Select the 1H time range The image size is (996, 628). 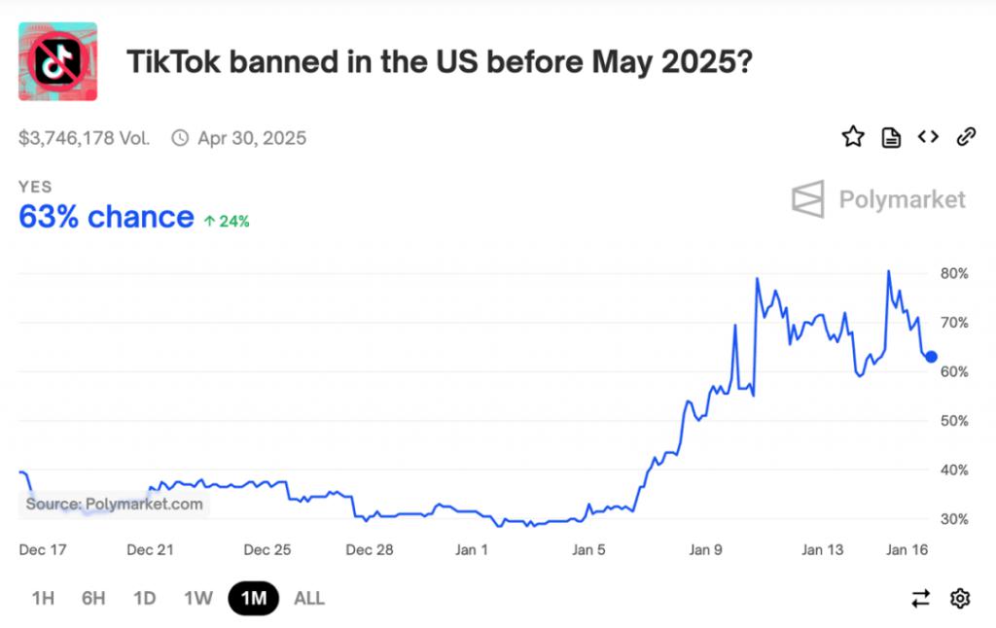point(43,598)
